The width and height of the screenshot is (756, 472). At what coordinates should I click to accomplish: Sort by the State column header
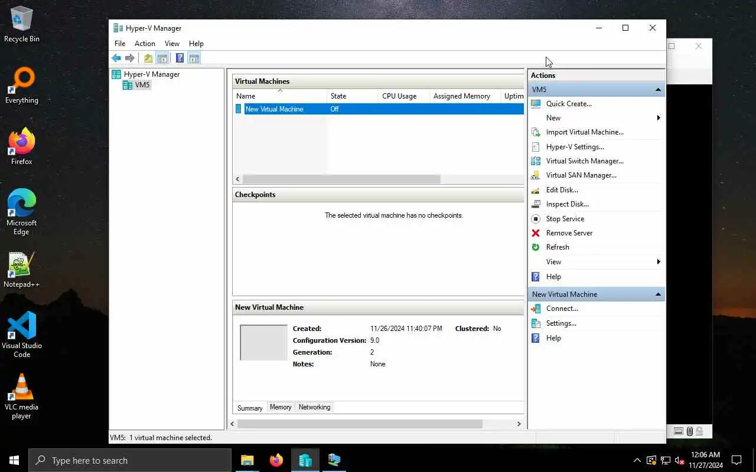coord(353,96)
